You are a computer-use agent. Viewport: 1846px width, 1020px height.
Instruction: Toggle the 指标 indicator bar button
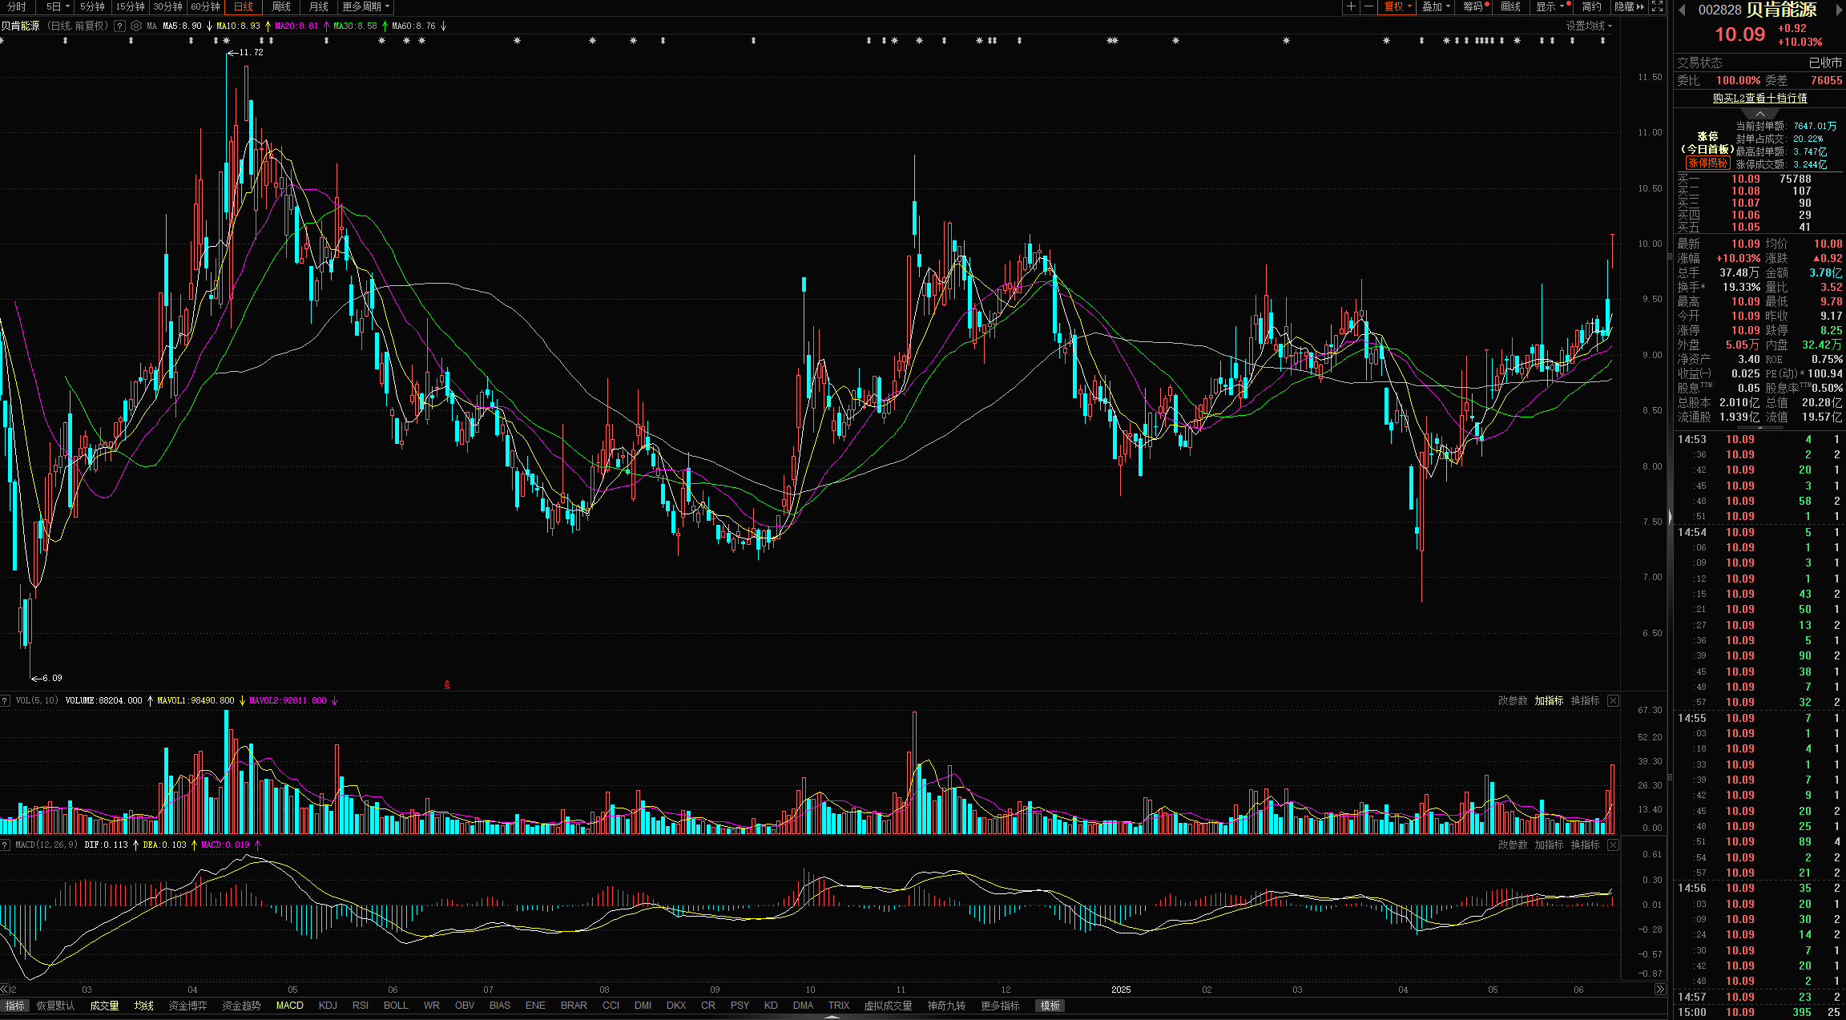[15, 1006]
